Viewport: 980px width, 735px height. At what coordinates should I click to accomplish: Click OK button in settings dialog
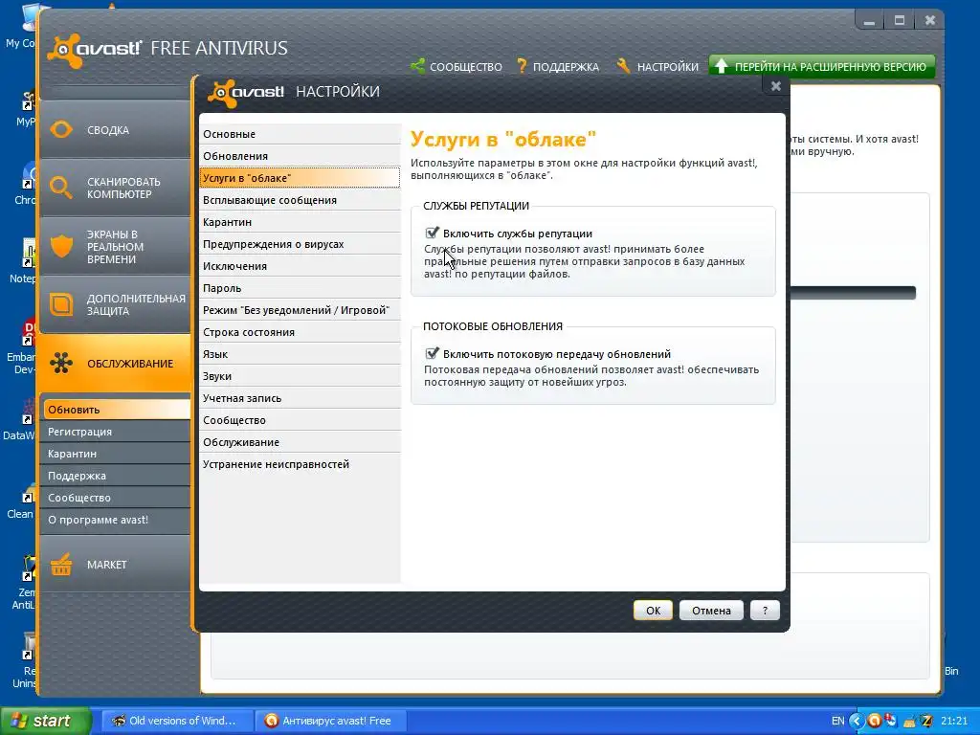653,610
